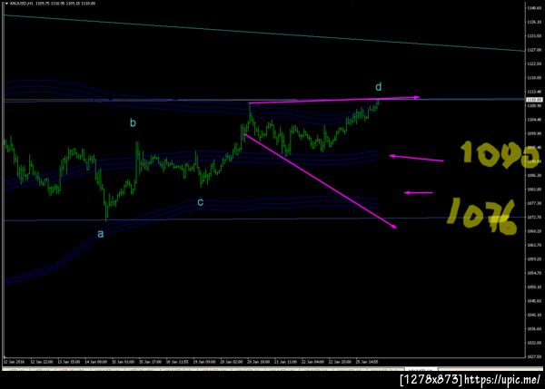Click time axis label 19 Jan 09:00
Image resolution: width=545 pixels, height=389 pixels.
click(x=204, y=362)
